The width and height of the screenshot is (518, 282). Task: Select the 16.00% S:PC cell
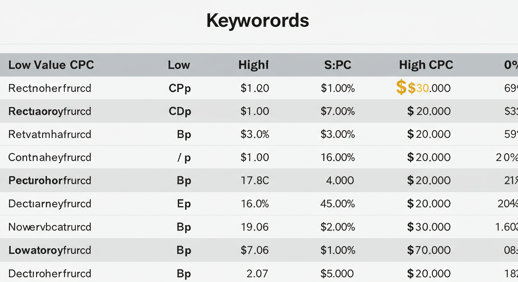pos(337,157)
